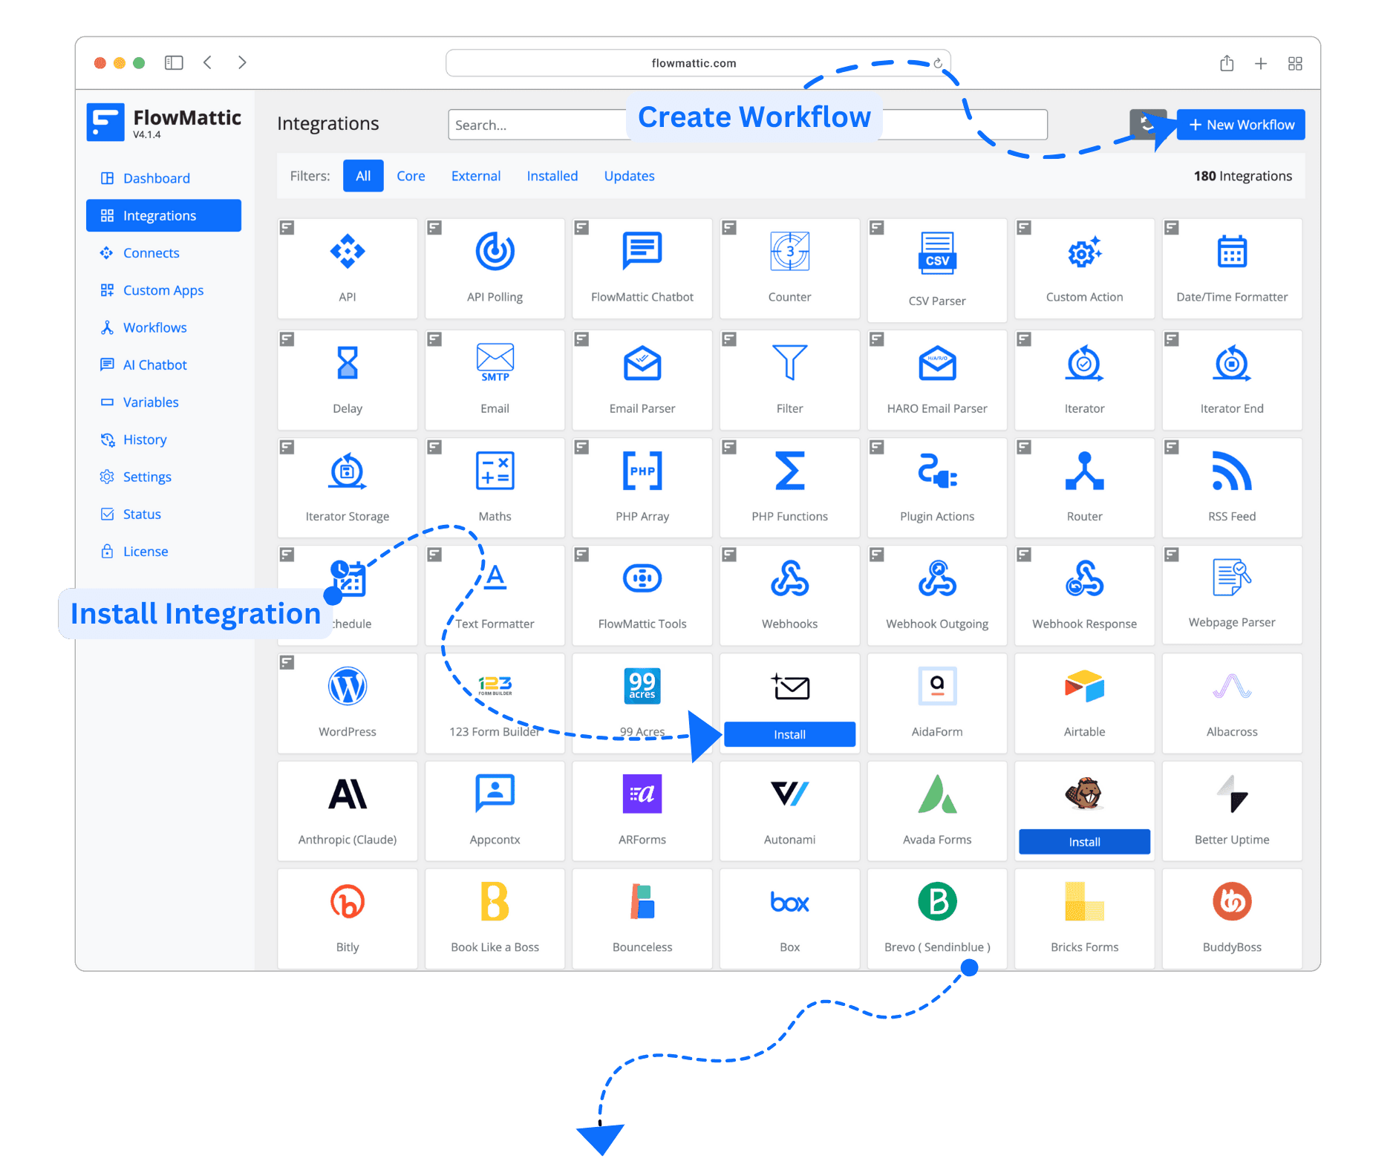Filter integrations by Core
The width and height of the screenshot is (1396, 1170).
pos(411,176)
